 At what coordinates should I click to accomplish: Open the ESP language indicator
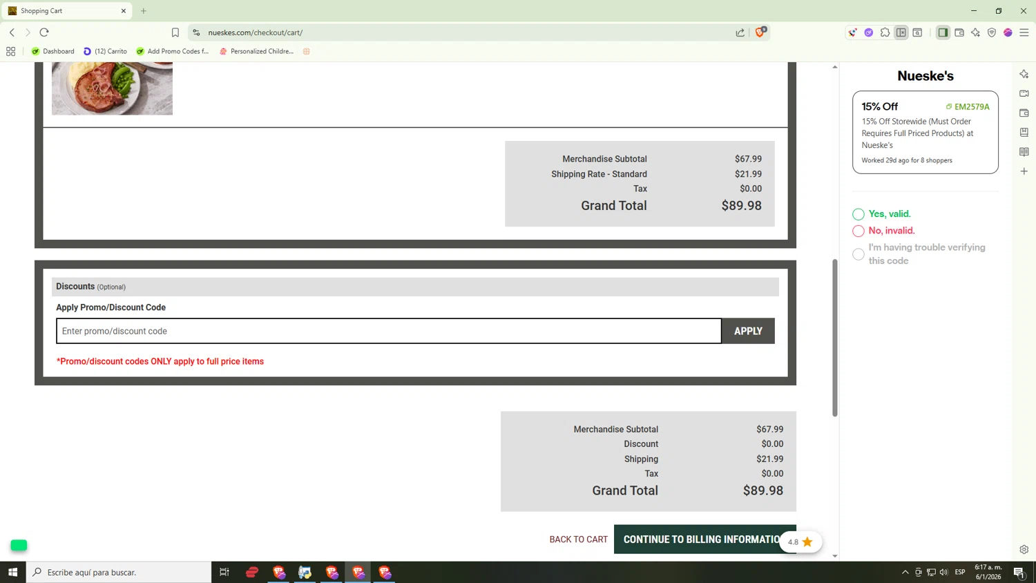click(x=960, y=572)
